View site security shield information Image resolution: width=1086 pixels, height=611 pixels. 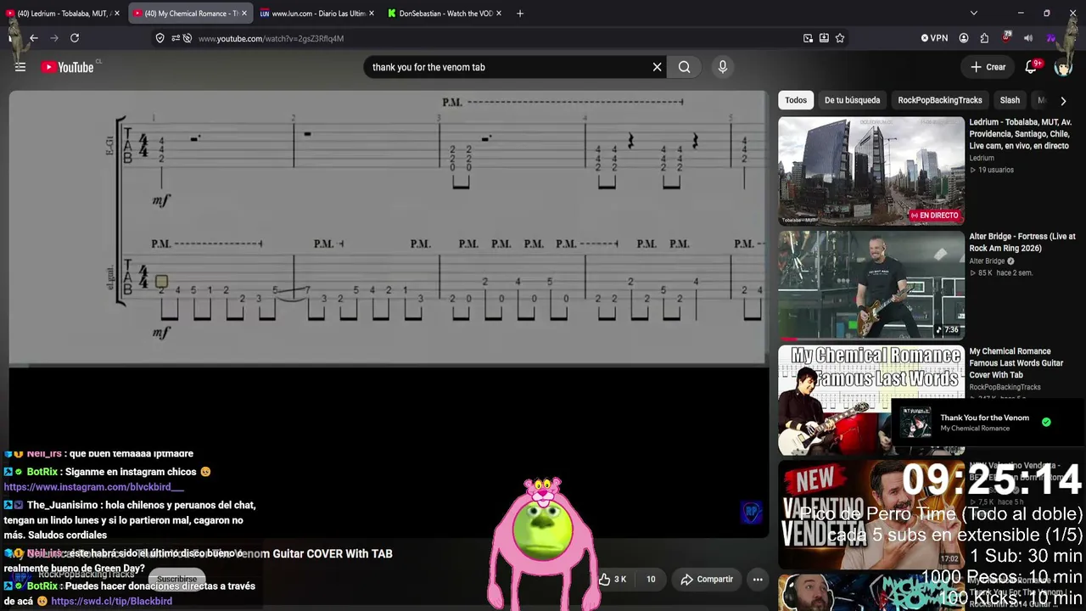point(160,38)
